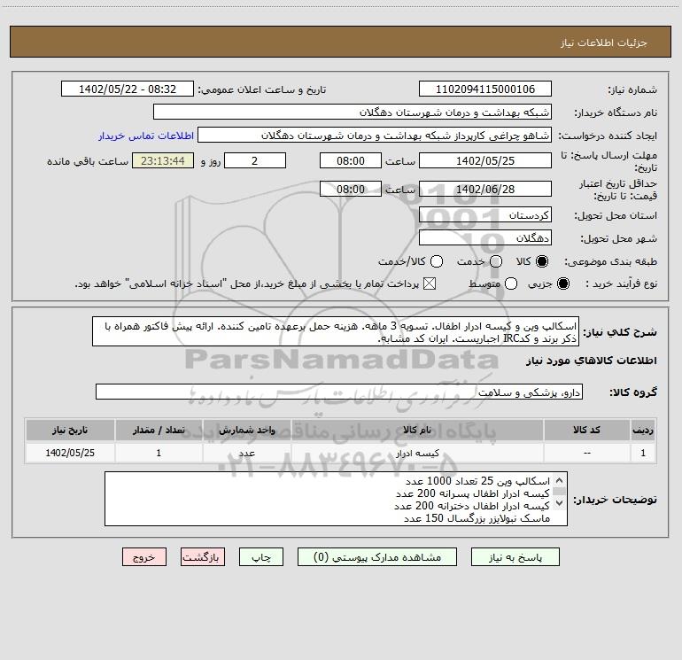Click the خروج exit button
The width and height of the screenshot is (682, 660).
pyautogui.click(x=144, y=557)
